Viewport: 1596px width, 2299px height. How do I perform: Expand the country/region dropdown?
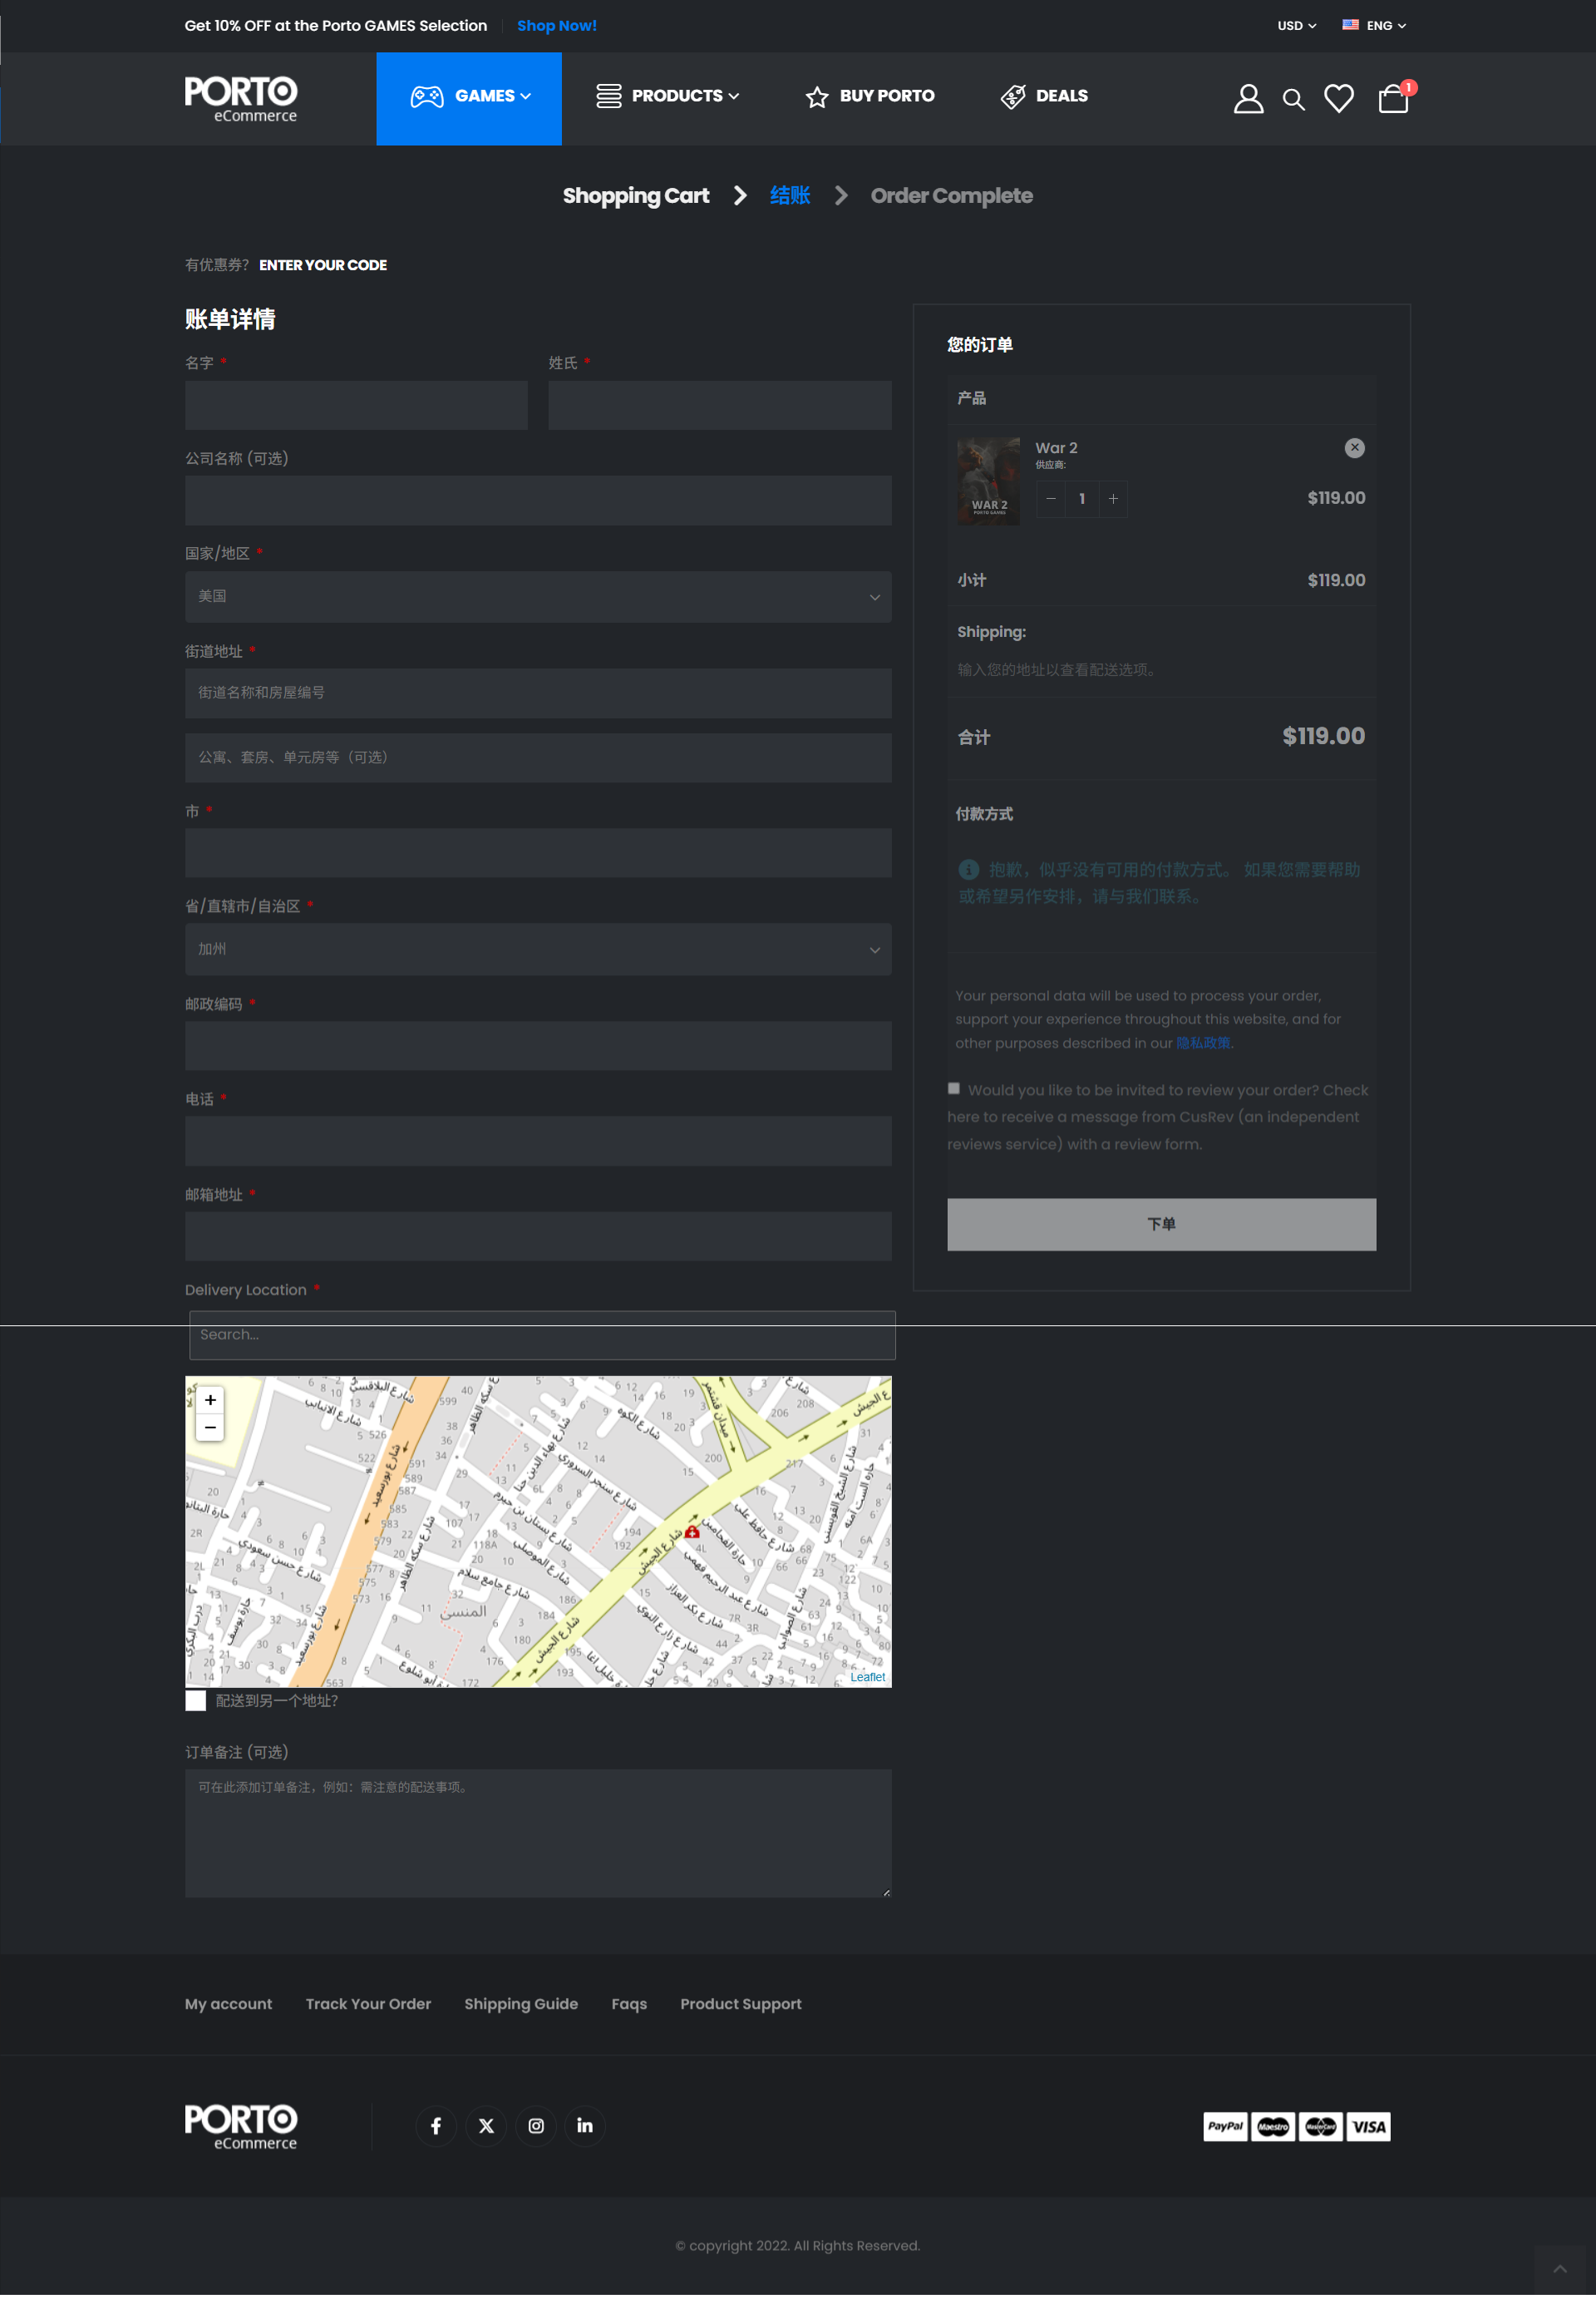click(x=538, y=597)
